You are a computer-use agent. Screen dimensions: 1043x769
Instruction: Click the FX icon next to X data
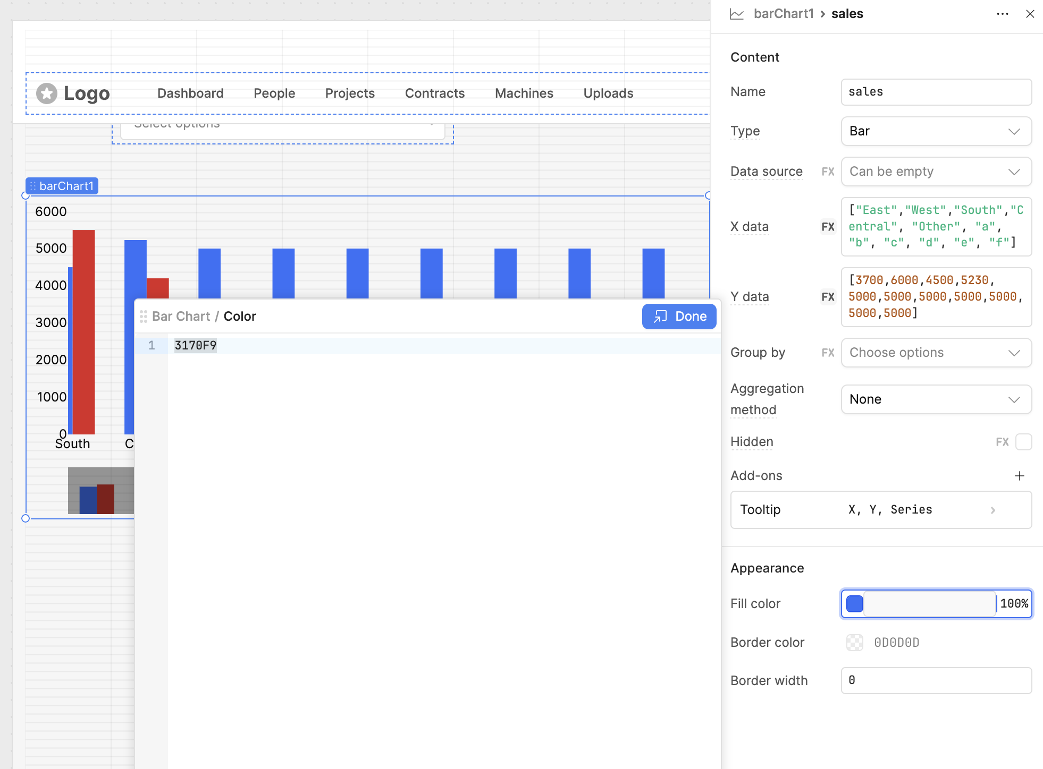(828, 227)
